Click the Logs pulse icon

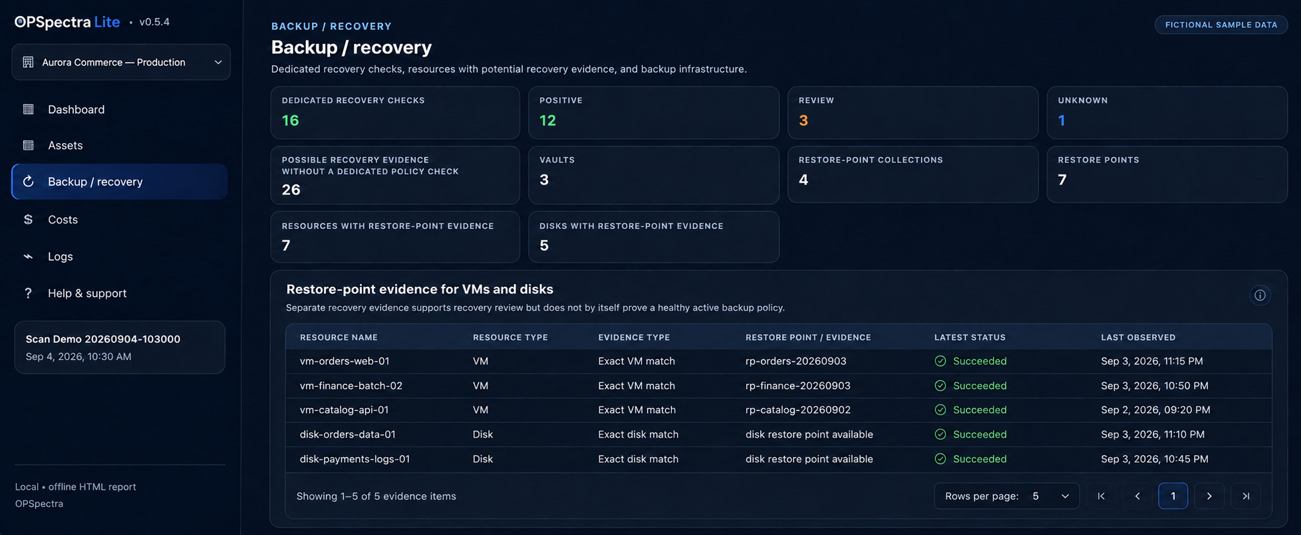28,256
